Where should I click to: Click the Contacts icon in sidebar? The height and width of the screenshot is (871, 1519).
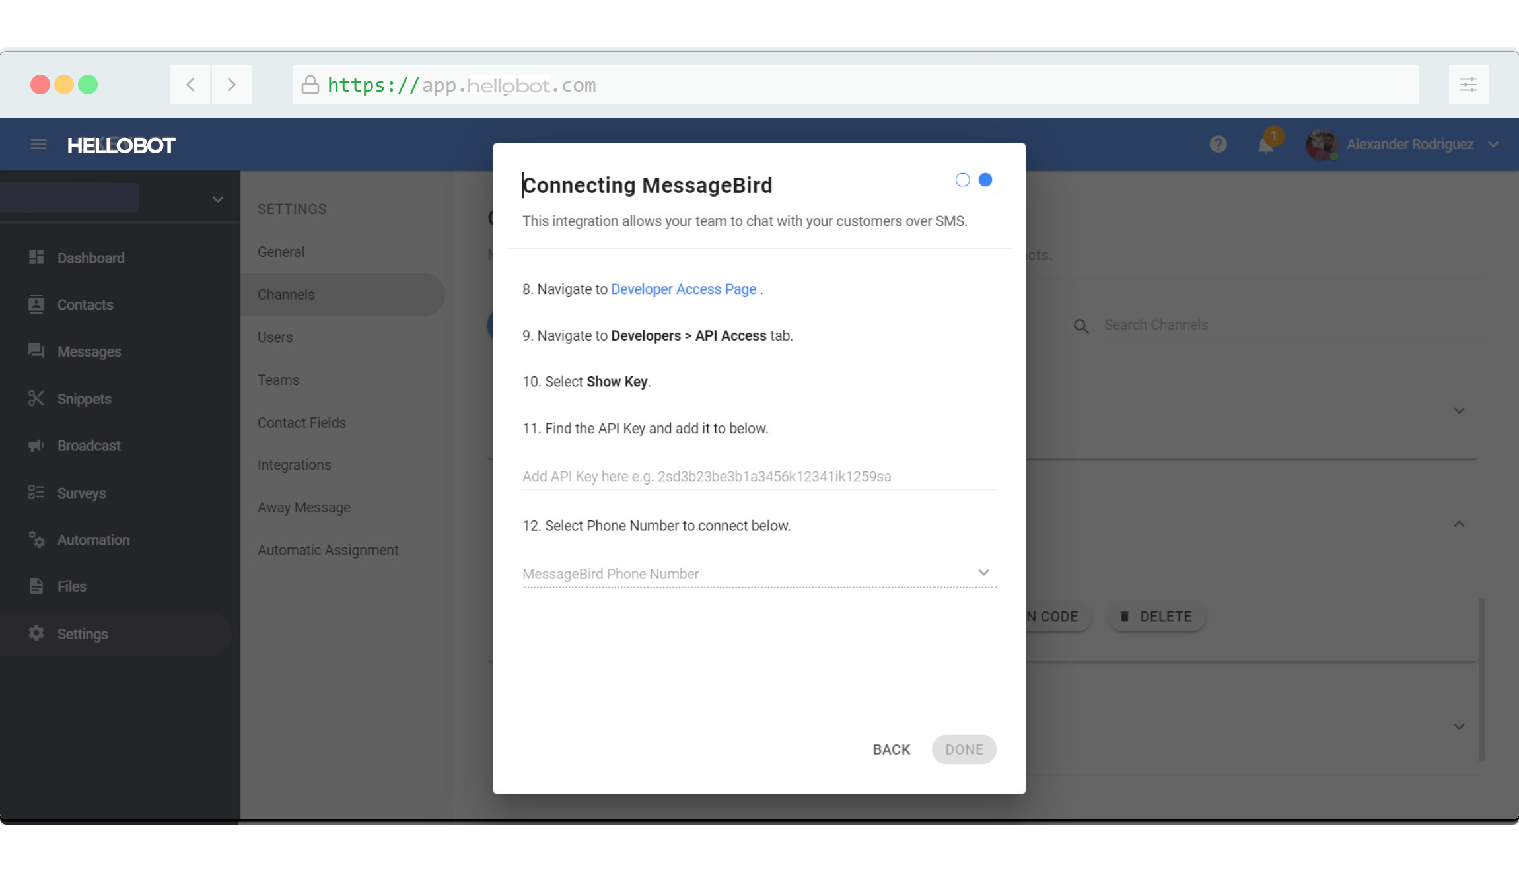36,304
